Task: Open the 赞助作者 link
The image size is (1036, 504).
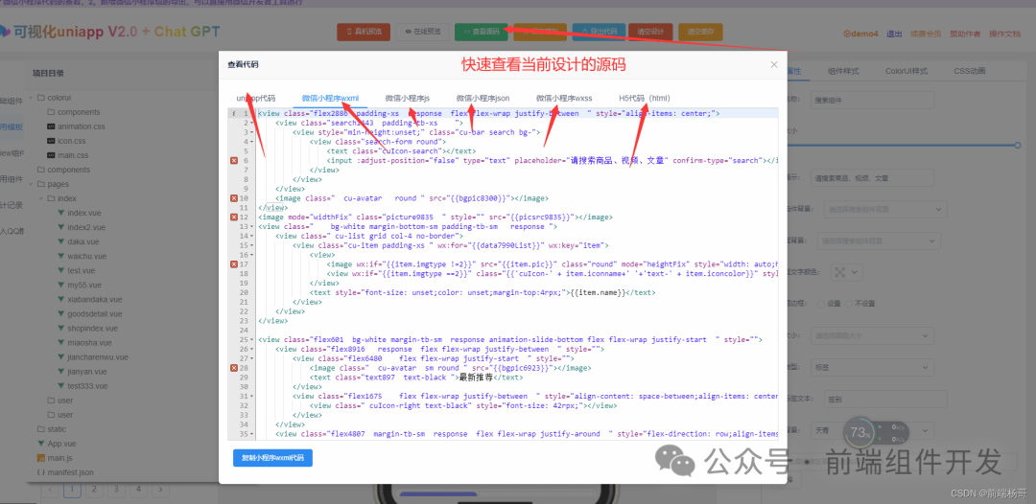Action: pos(965,34)
